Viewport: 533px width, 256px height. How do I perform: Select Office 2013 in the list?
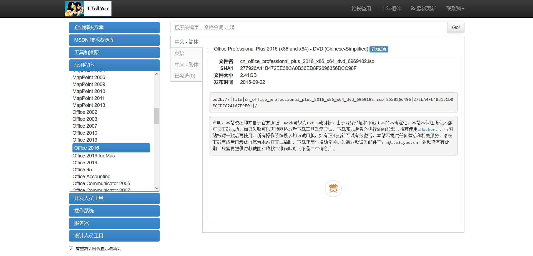tap(85, 140)
